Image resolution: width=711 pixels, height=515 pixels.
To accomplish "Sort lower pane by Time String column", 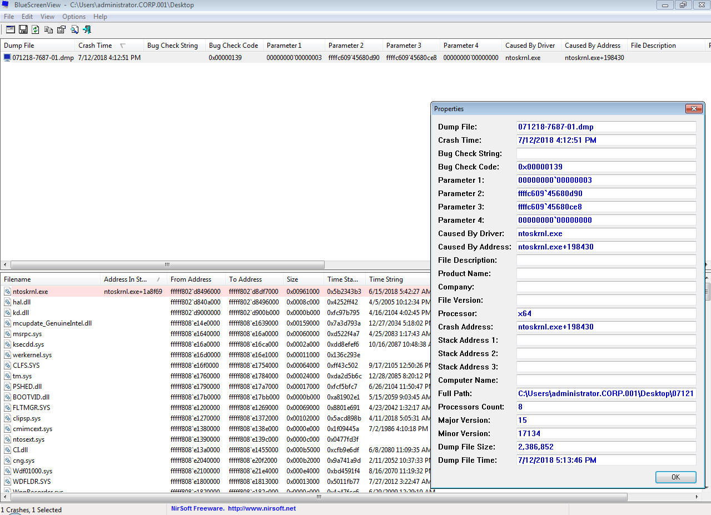I will pyautogui.click(x=398, y=279).
